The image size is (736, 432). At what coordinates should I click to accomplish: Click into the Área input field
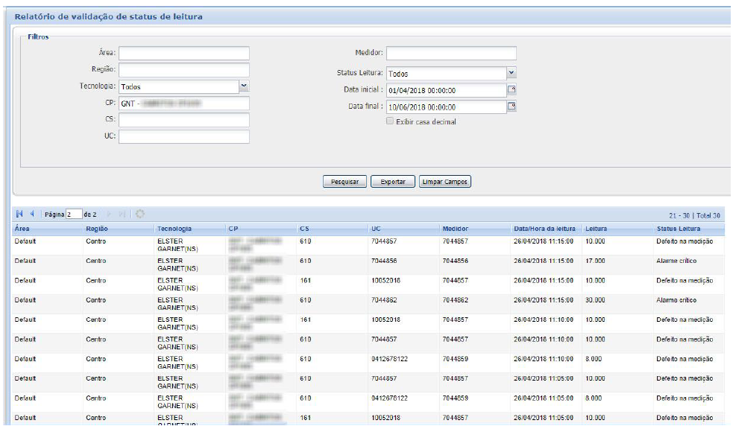(183, 53)
